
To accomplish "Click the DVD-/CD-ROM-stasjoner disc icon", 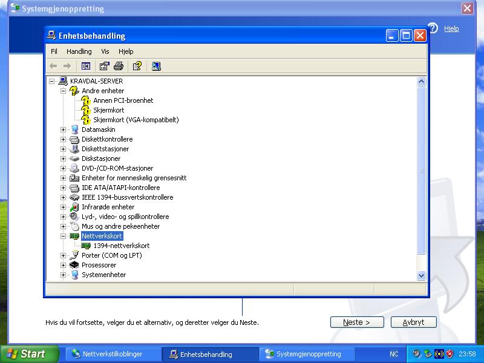I will [74, 168].
